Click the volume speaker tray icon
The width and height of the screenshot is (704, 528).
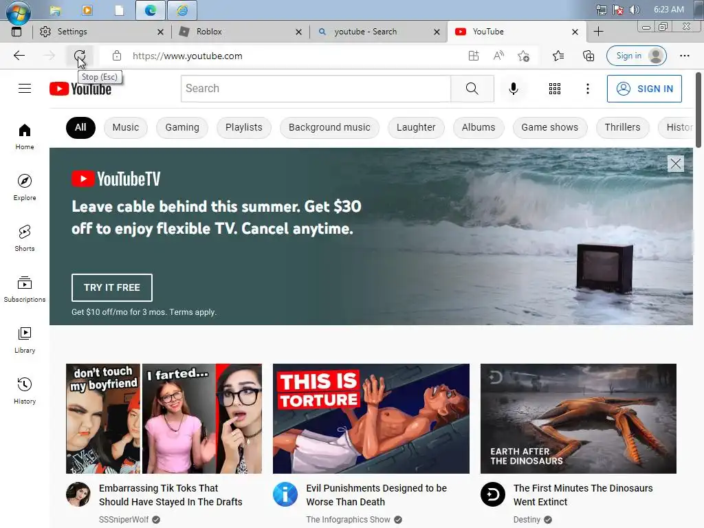click(634, 10)
